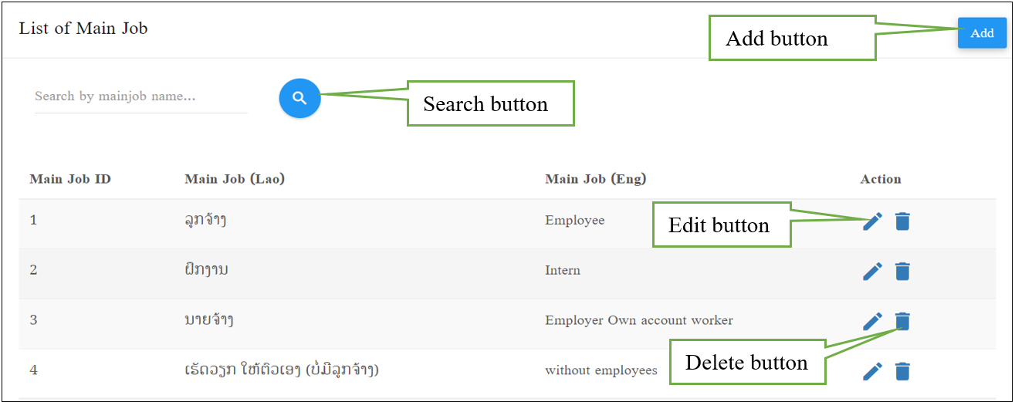Edit the Intern job entry
1015x402 pixels.
(872, 272)
